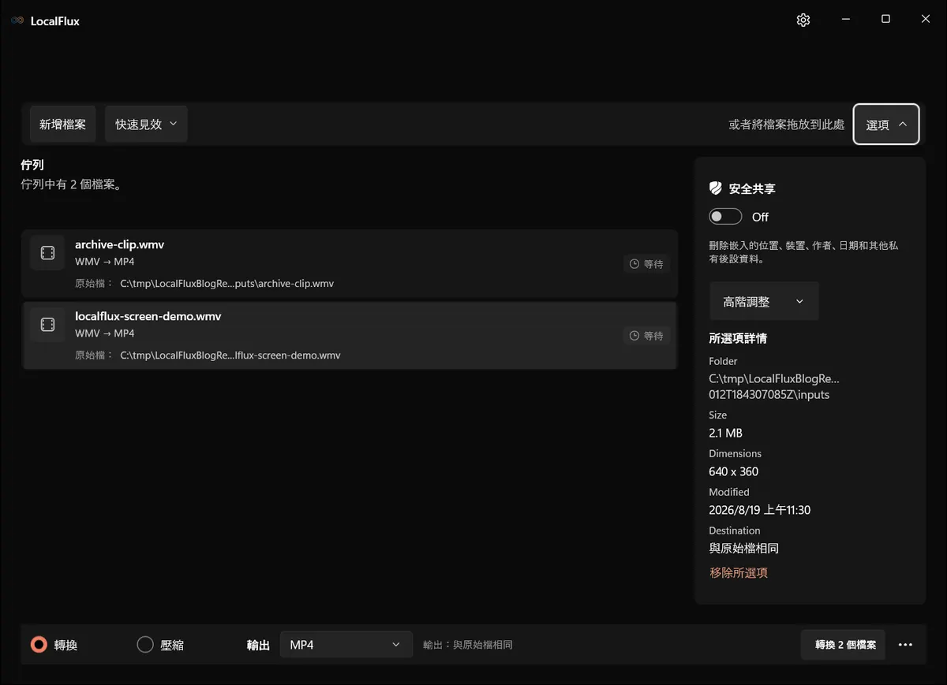Expand the 高階調整 section
The image size is (947, 685).
coord(764,301)
